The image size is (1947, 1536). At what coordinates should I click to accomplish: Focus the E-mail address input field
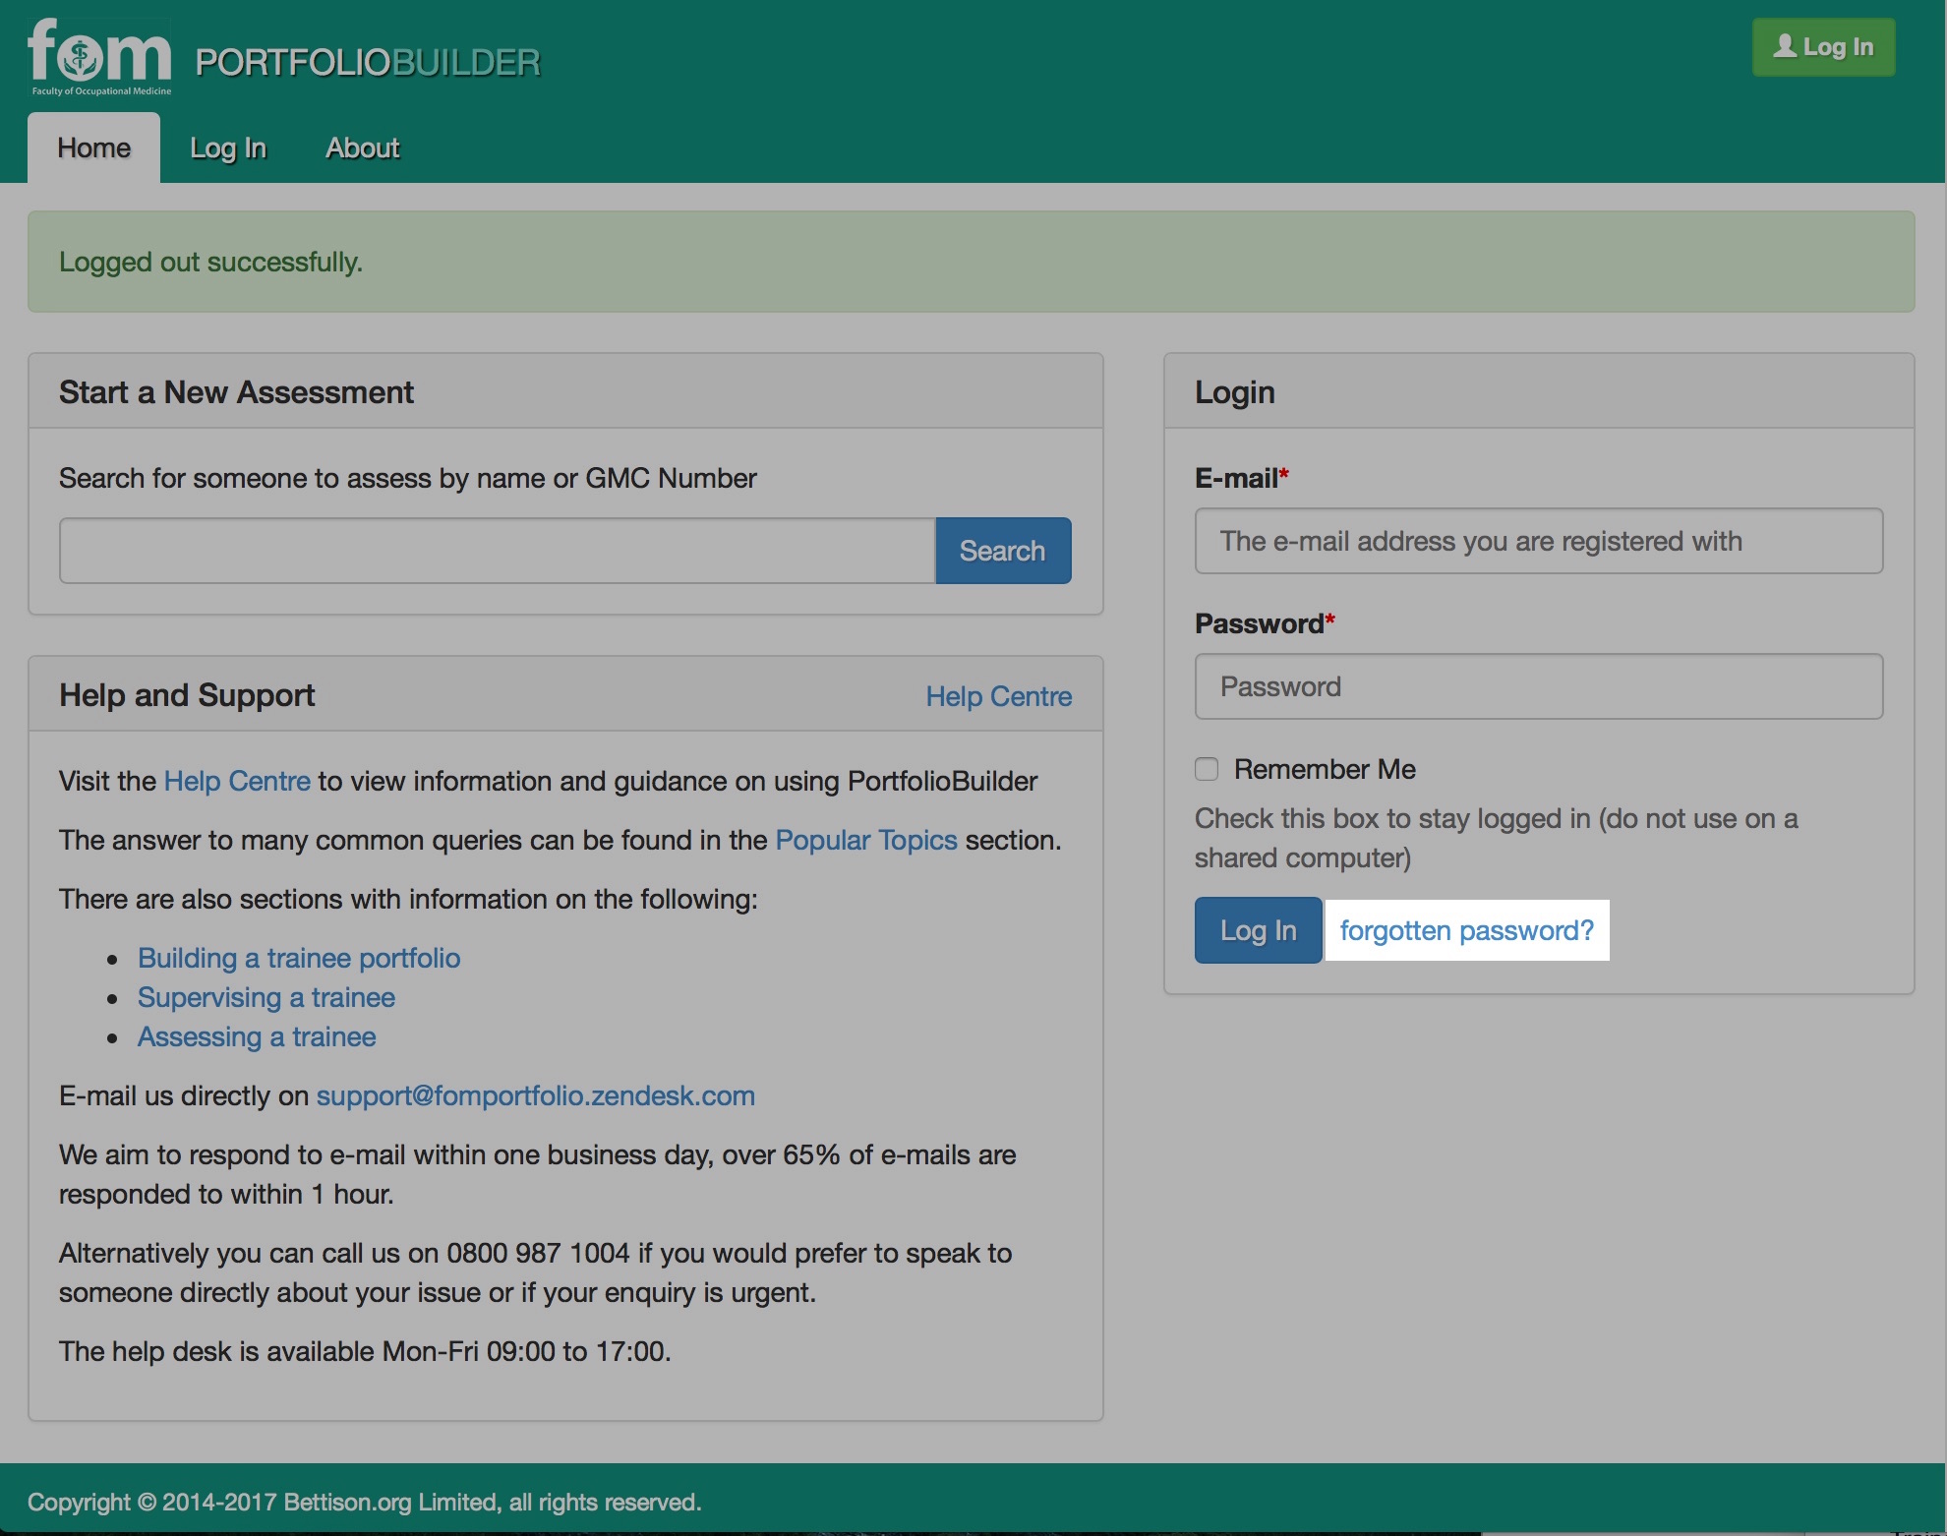pos(1539,541)
